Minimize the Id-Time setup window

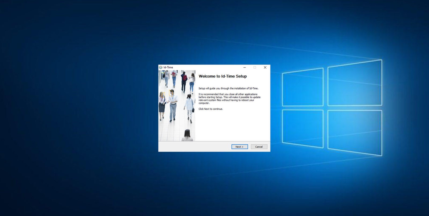click(245, 68)
